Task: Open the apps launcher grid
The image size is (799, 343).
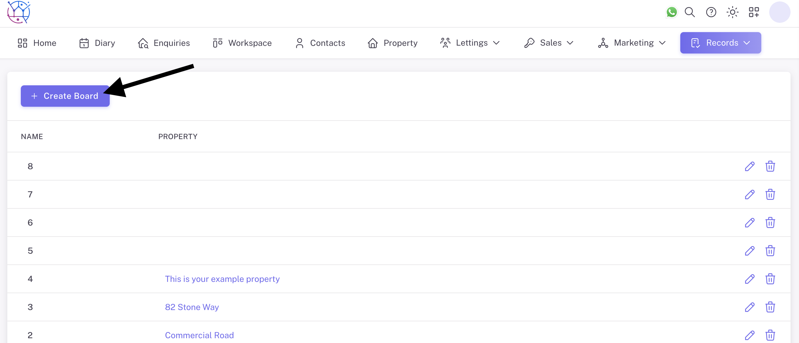Action: pos(754,12)
